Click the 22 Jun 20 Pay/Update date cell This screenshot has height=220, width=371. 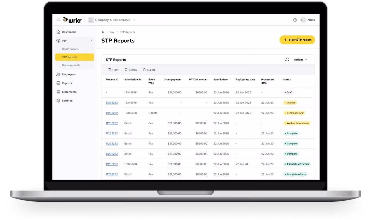click(242, 164)
